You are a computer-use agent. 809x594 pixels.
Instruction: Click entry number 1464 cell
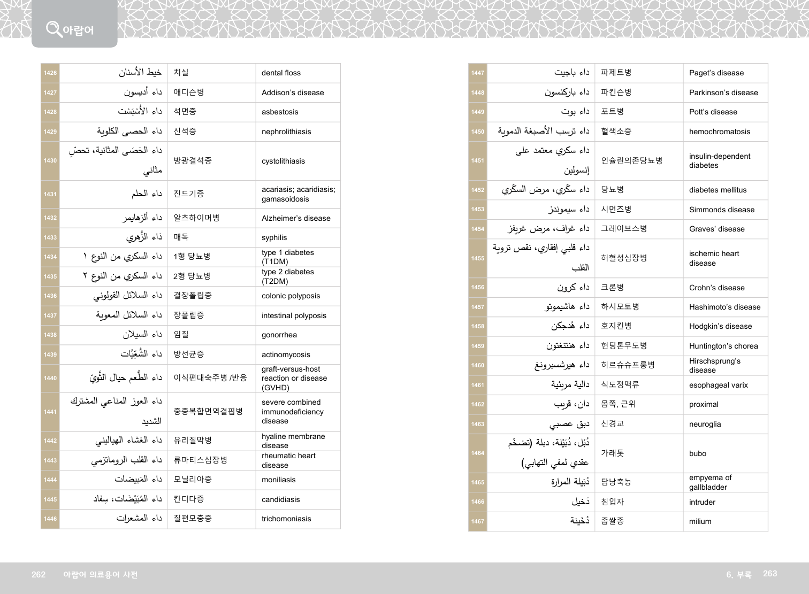click(x=478, y=453)
